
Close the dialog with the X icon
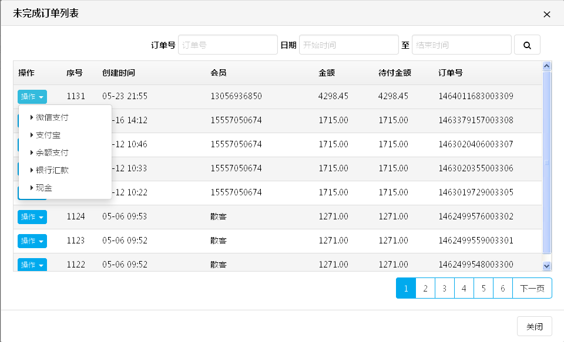[x=546, y=15]
